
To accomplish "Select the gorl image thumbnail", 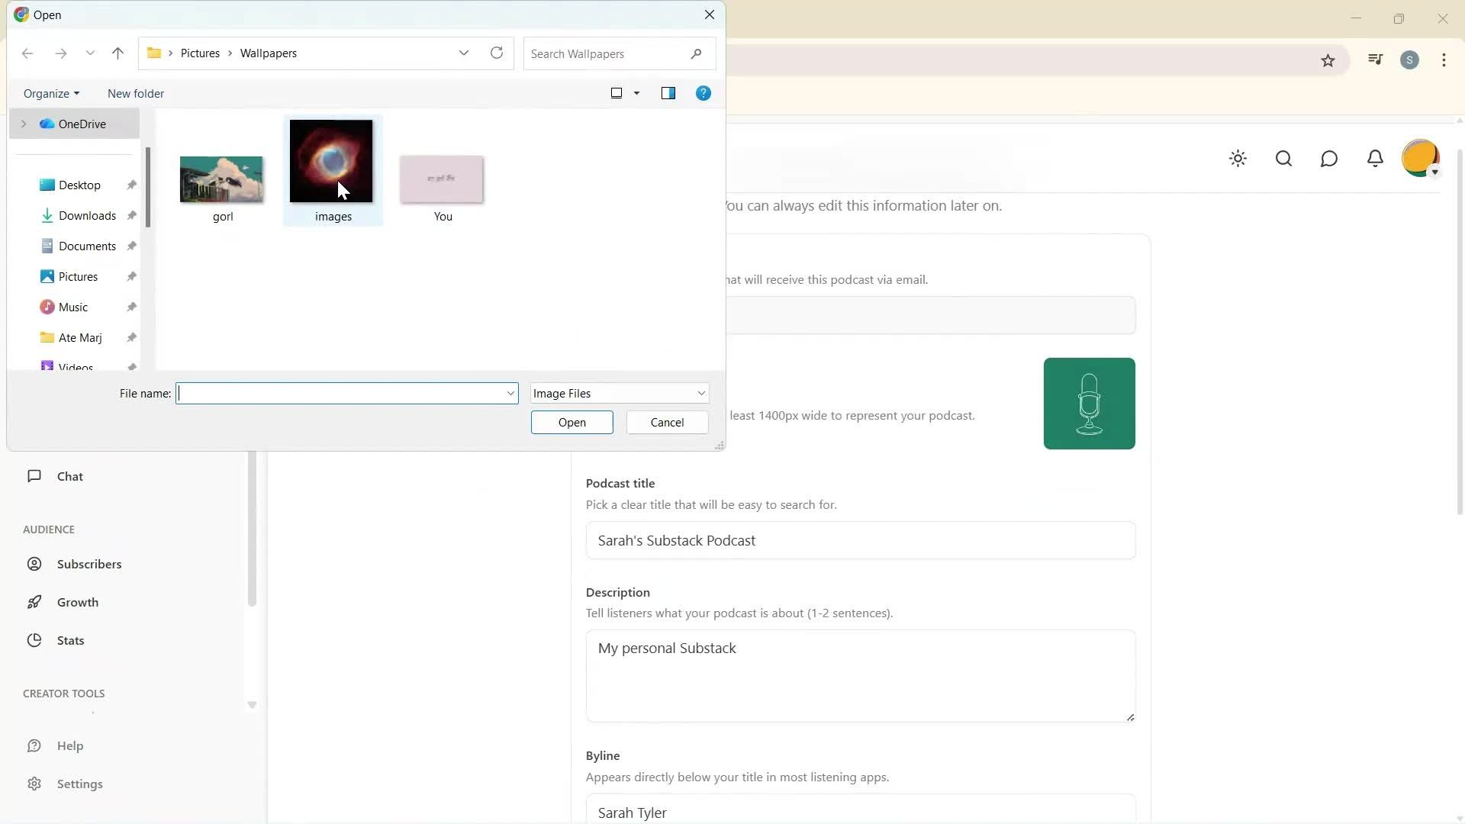I will tap(221, 179).
